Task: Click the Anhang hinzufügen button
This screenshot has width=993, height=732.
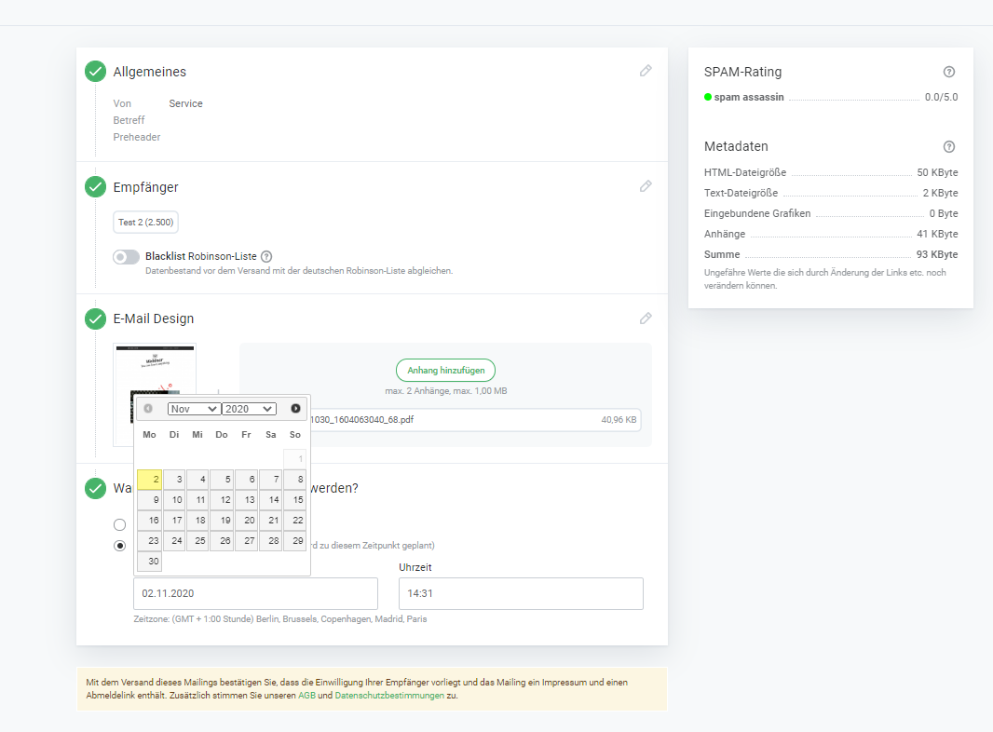Action: pos(445,370)
